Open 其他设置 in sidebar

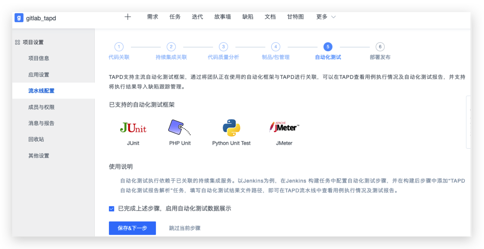coord(39,156)
